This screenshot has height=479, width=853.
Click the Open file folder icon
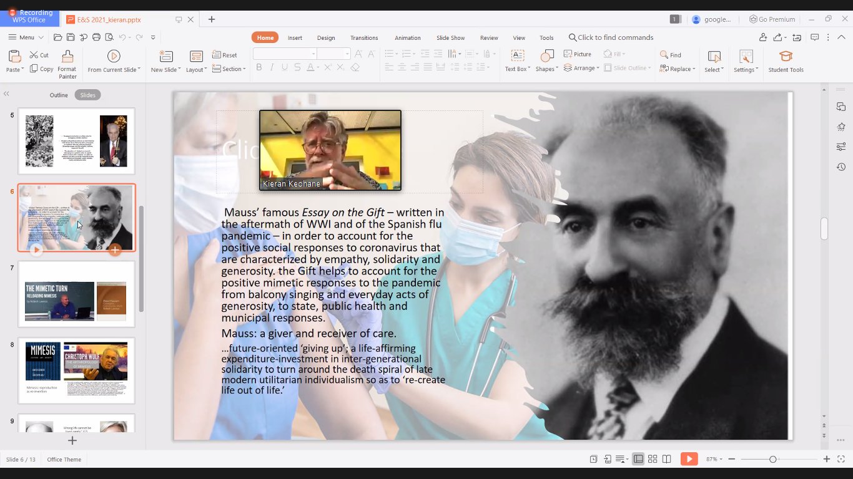pos(57,37)
